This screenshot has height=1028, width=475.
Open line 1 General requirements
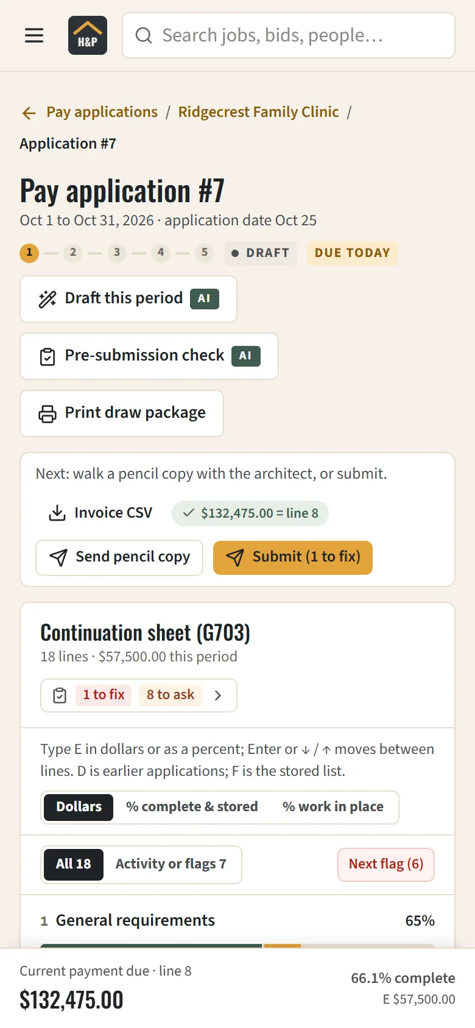pyautogui.click(x=237, y=921)
